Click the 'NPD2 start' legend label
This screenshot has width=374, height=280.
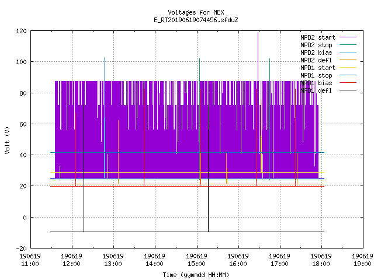[x=318, y=37]
